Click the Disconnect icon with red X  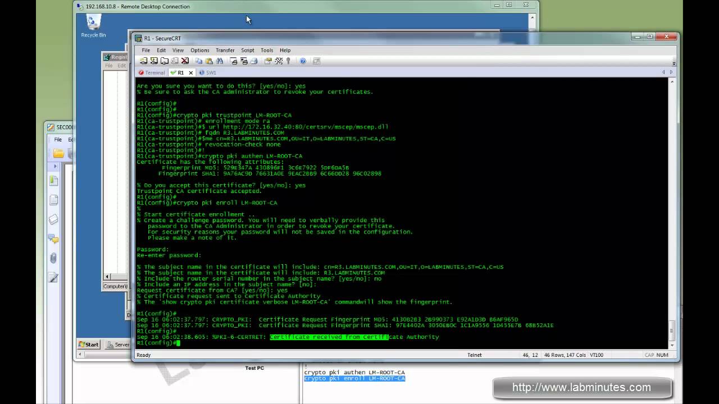pyautogui.click(x=185, y=61)
